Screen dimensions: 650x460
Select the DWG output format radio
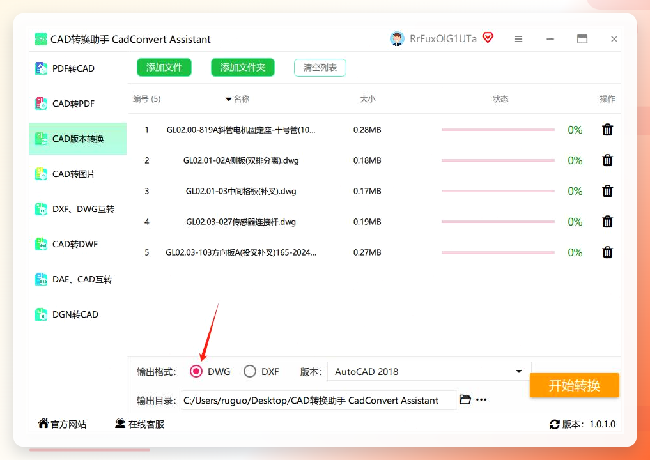(x=196, y=371)
